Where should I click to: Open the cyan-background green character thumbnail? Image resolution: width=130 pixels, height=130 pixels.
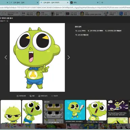click(75, 110)
